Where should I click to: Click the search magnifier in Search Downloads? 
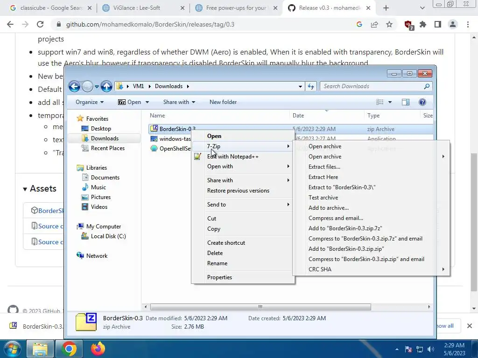tap(427, 86)
